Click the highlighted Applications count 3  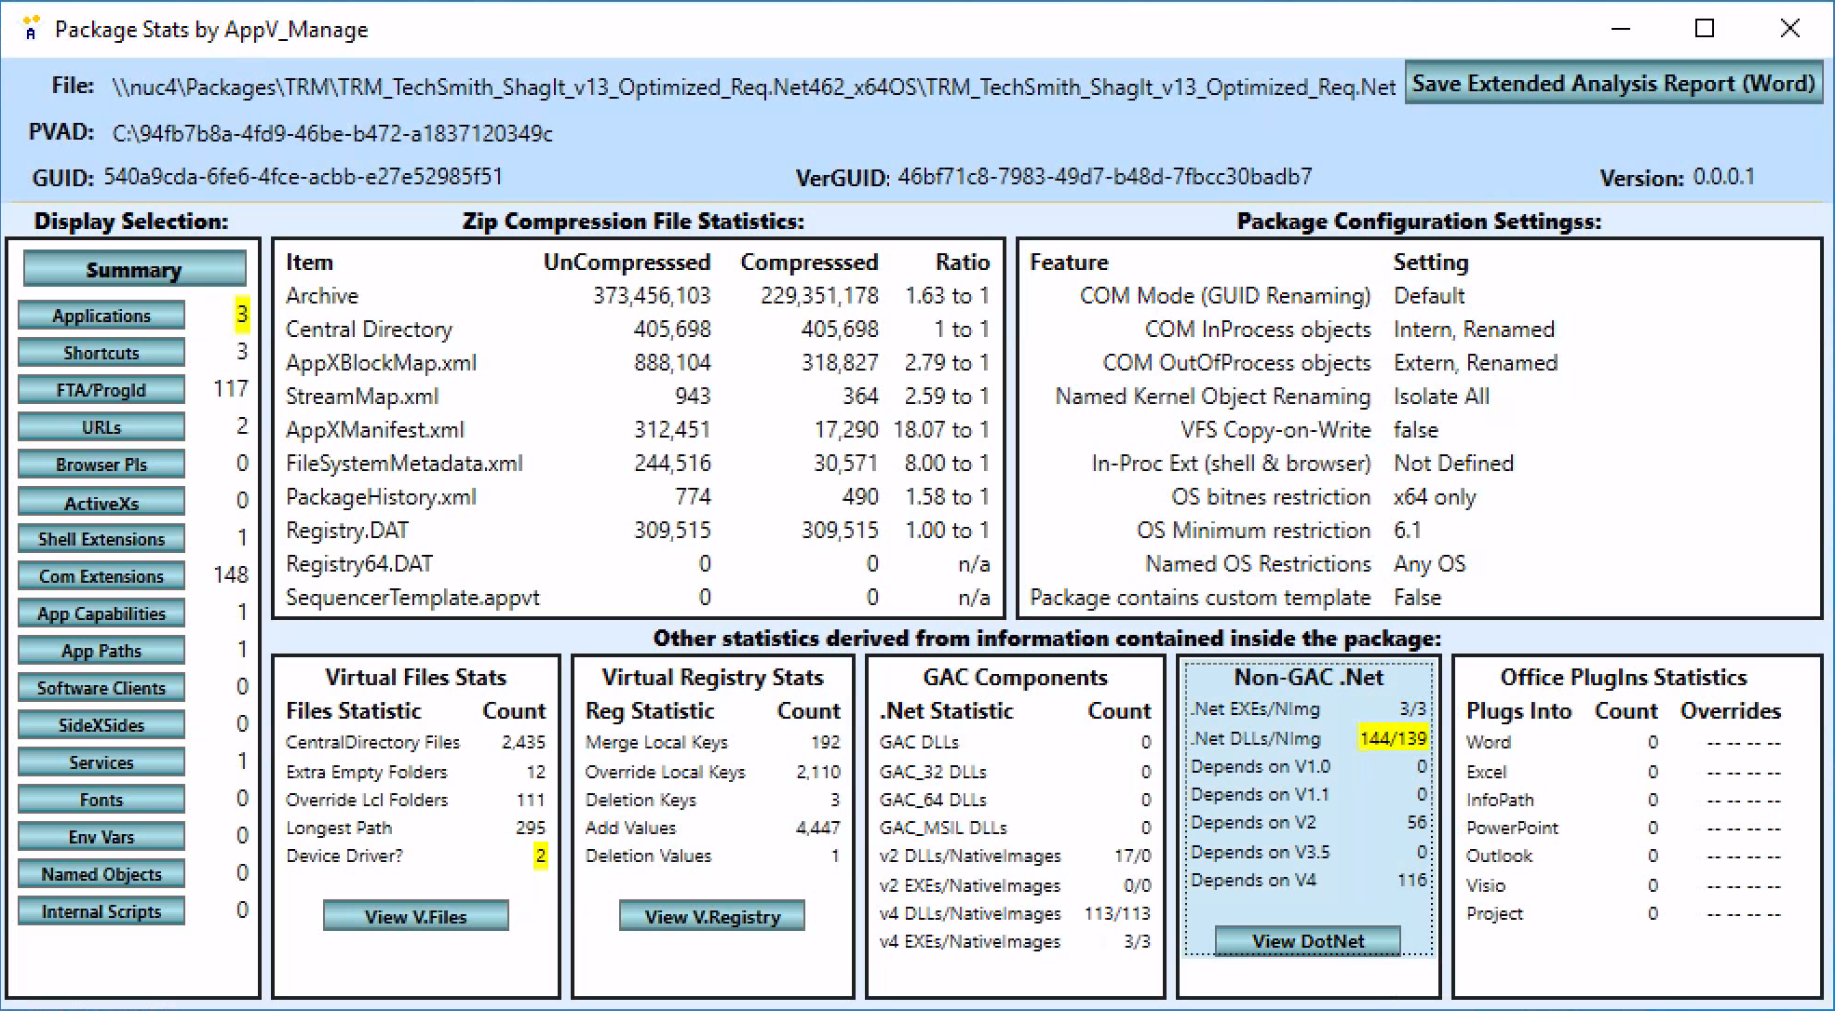242,315
